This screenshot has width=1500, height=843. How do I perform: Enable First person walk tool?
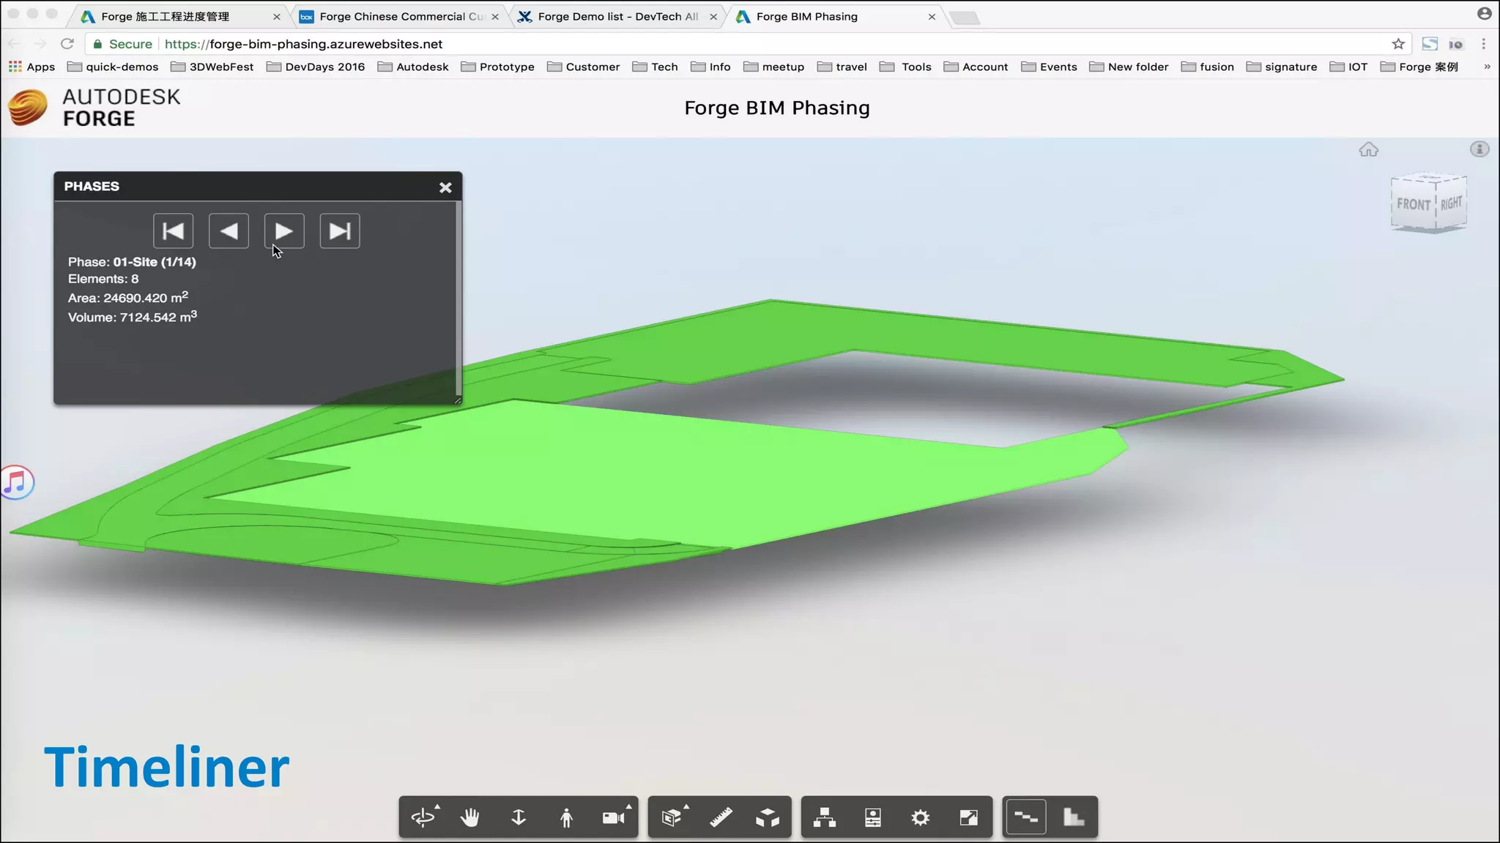point(566,817)
